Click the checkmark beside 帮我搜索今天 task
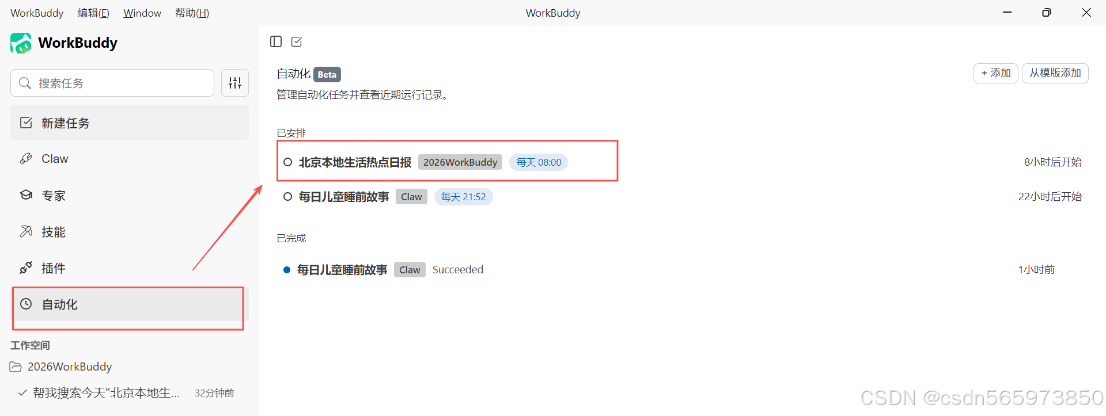This screenshot has width=1106, height=416. point(22,393)
